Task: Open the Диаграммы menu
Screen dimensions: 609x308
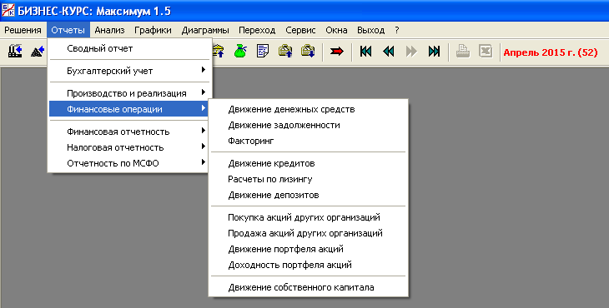Action: [205, 30]
